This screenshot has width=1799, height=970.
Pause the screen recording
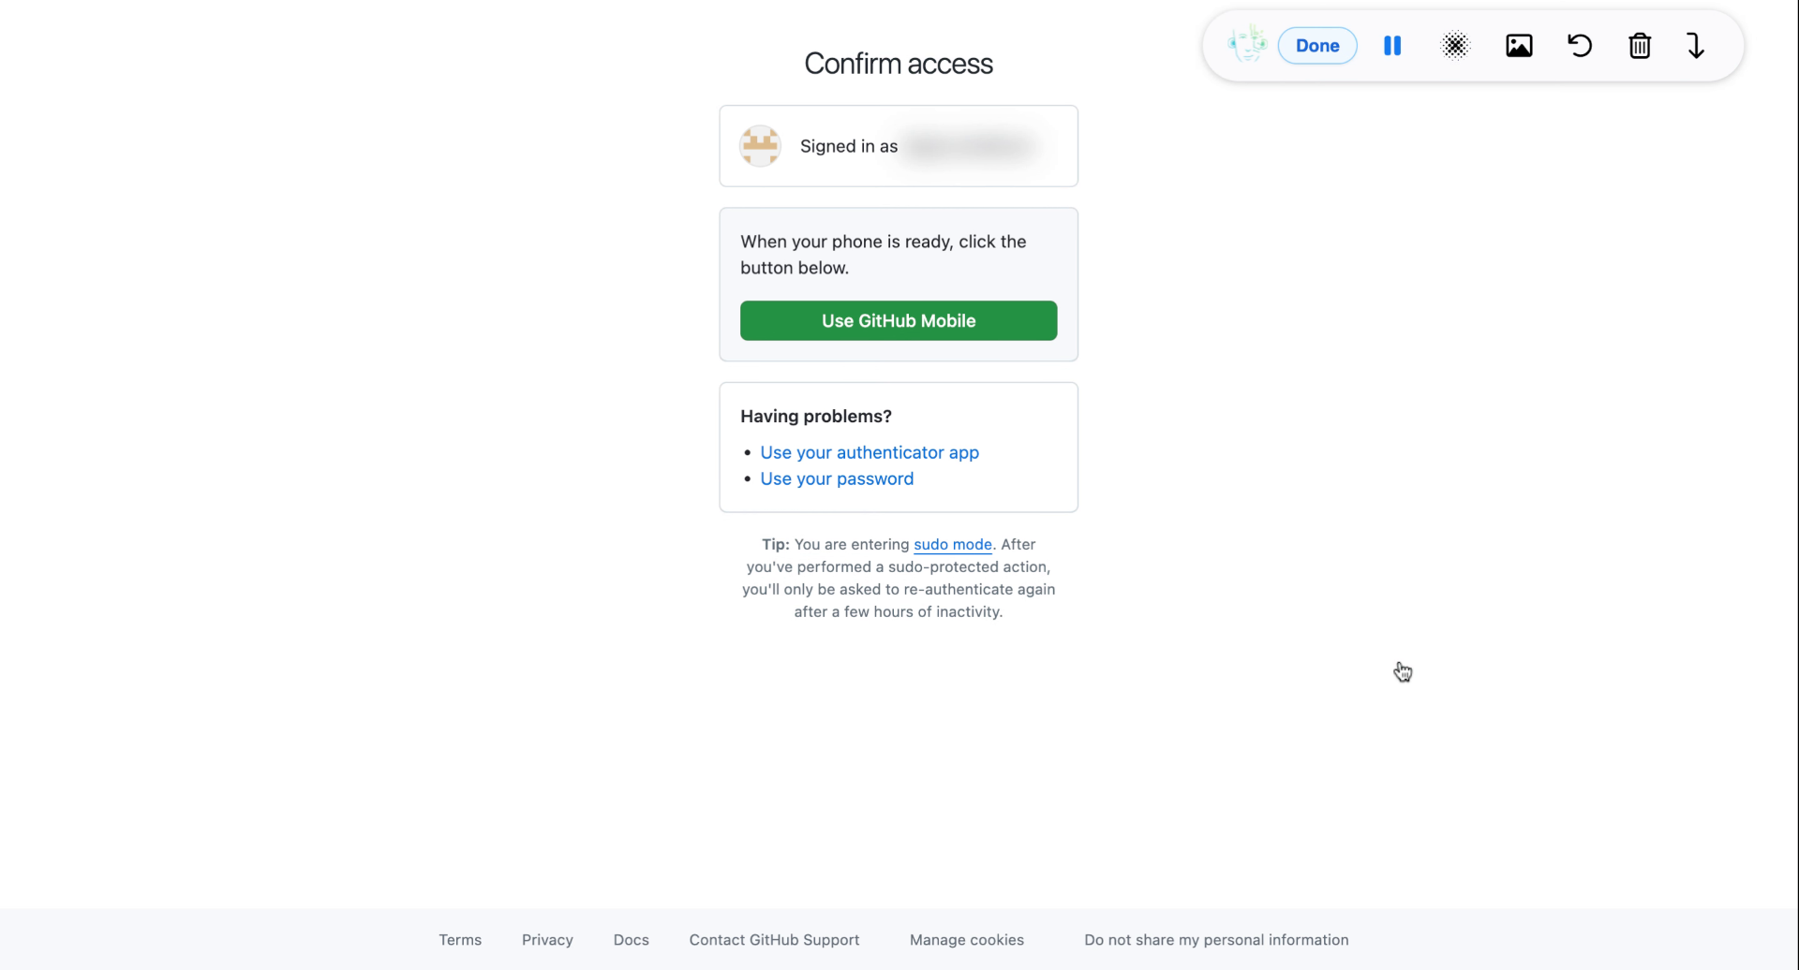tap(1392, 45)
